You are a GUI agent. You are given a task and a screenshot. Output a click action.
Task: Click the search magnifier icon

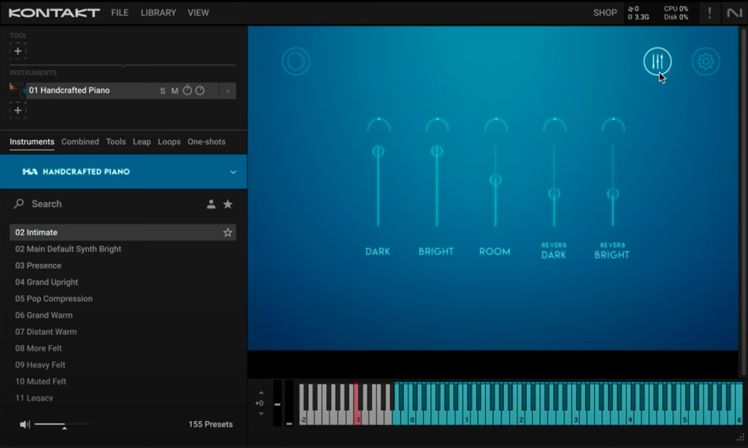point(19,203)
